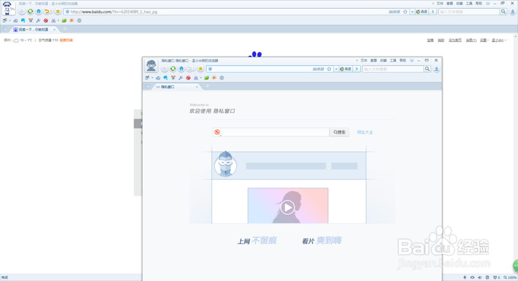Screen dimensions: 518x281
Task: Open a new tab in the private window
Action: coord(208,87)
